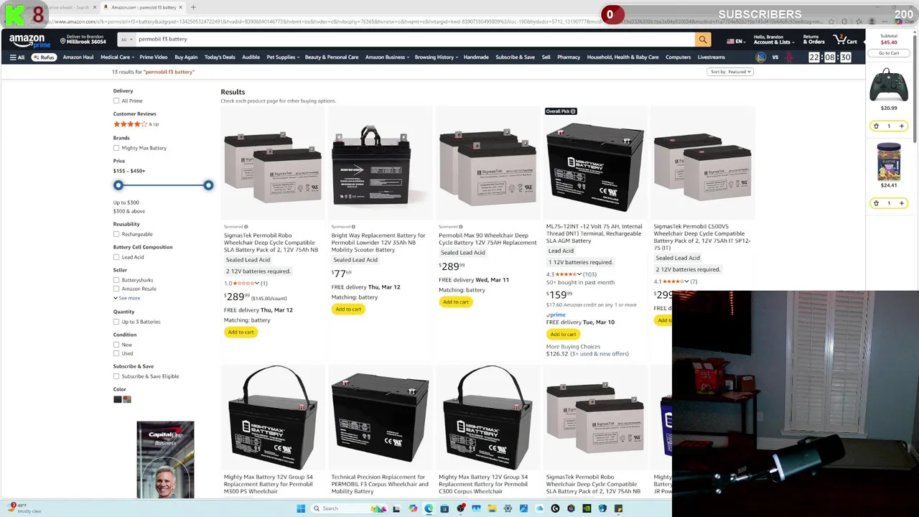Click the 4 stars & up rating filter
919x517 pixels.
click(136, 124)
